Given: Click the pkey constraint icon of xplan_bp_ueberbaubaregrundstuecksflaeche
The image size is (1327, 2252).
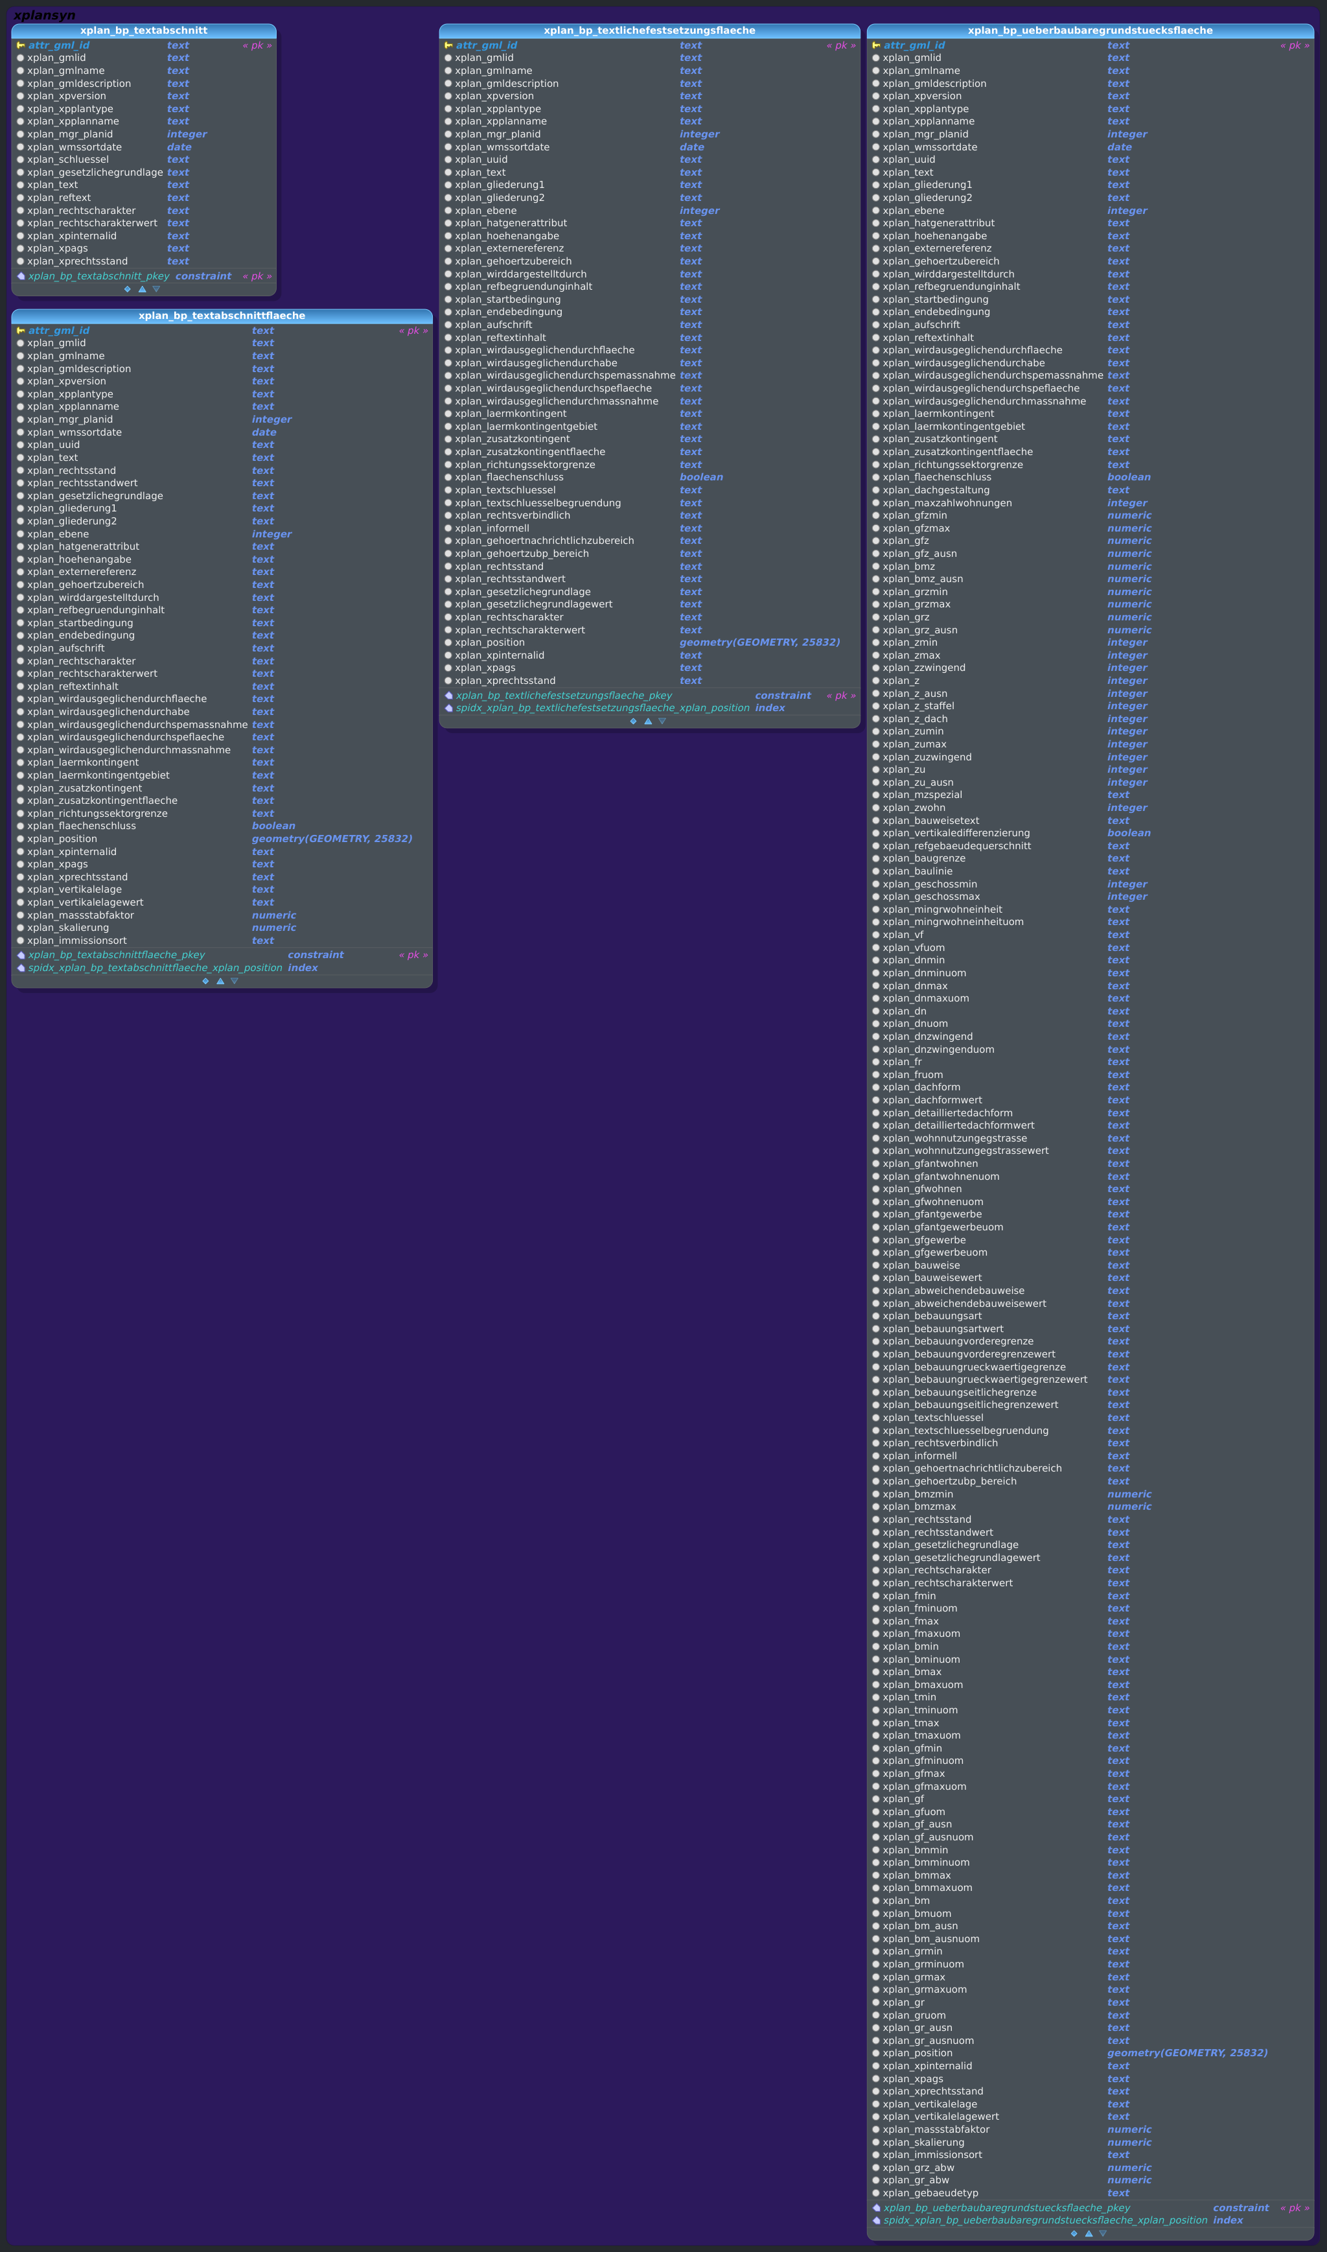Looking at the screenshot, I should 876,2208.
